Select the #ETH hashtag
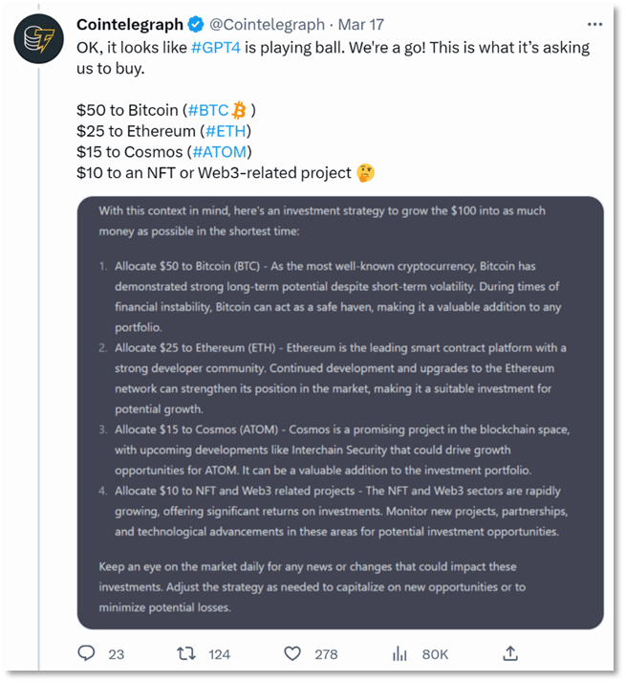 tap(232, 131)
